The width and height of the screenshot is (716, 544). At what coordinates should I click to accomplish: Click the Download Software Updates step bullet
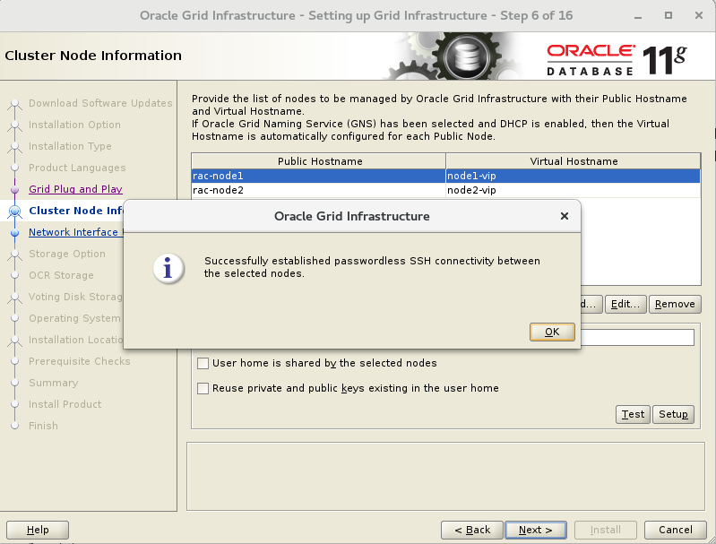click(14, 104)
